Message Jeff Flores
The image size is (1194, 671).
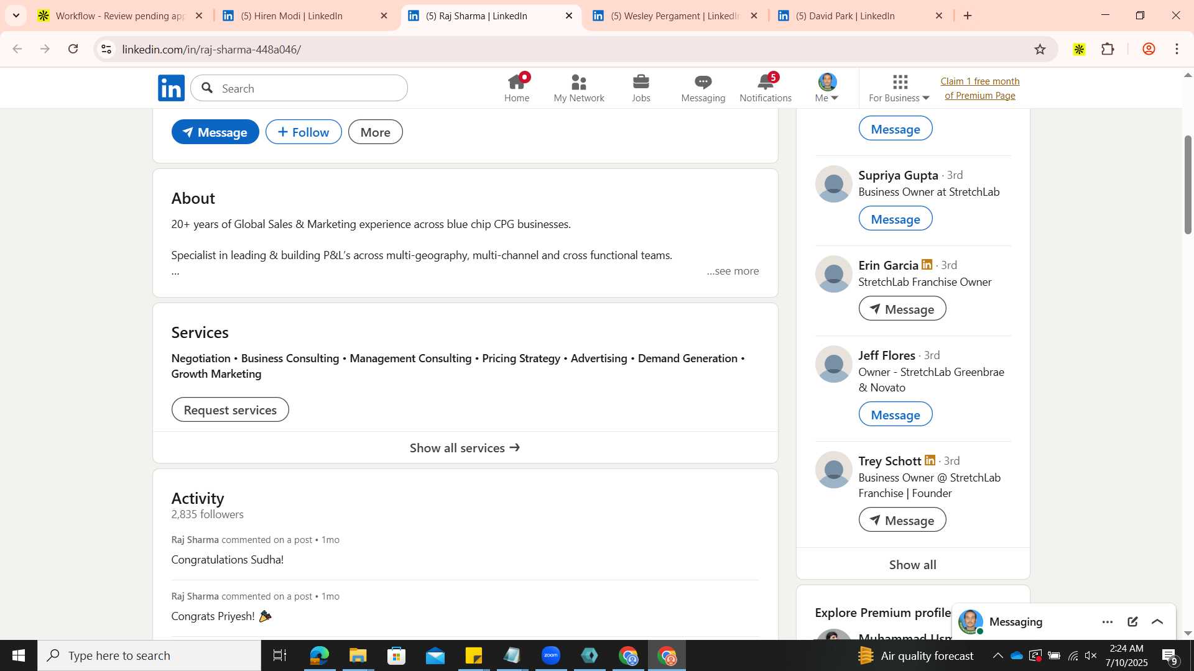895,414
